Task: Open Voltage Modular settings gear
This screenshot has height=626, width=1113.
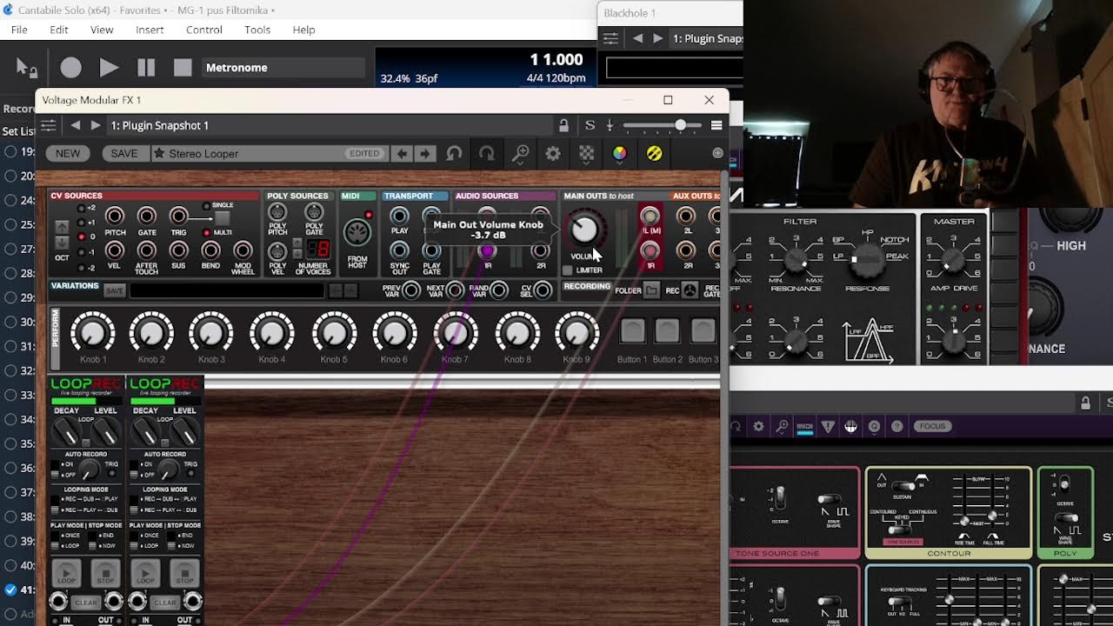Action: 553,154
